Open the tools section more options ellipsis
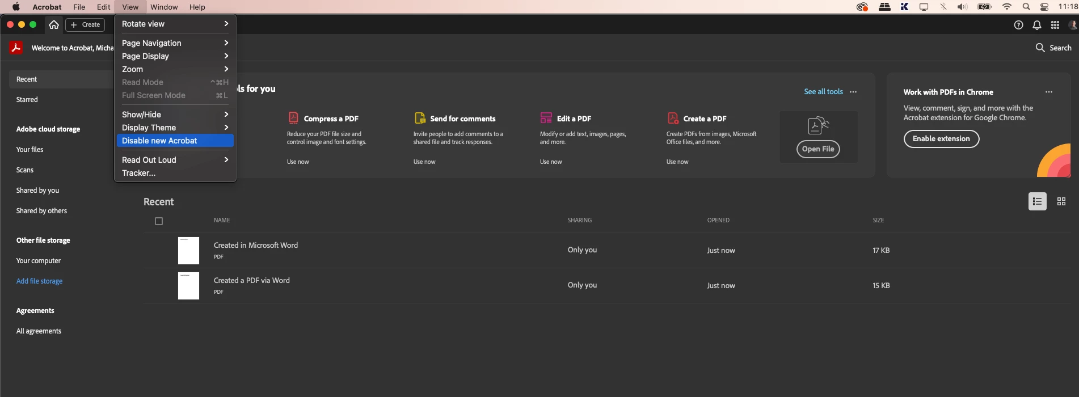 click(x=853, y=92)
